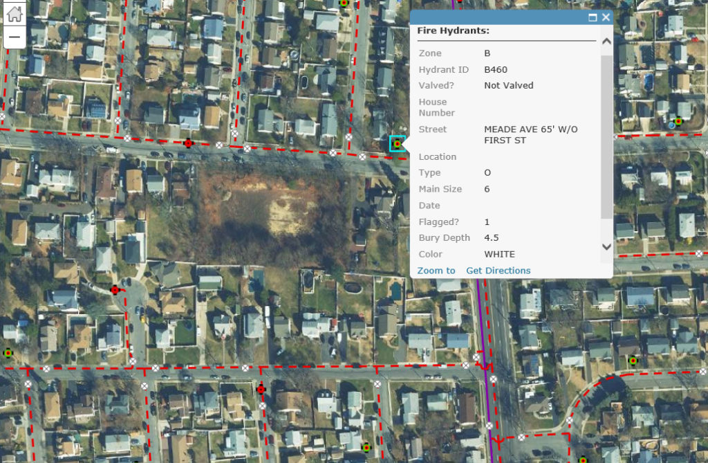708x463 pixels.
Task: Click the "Location" field label
Action: 438,157
